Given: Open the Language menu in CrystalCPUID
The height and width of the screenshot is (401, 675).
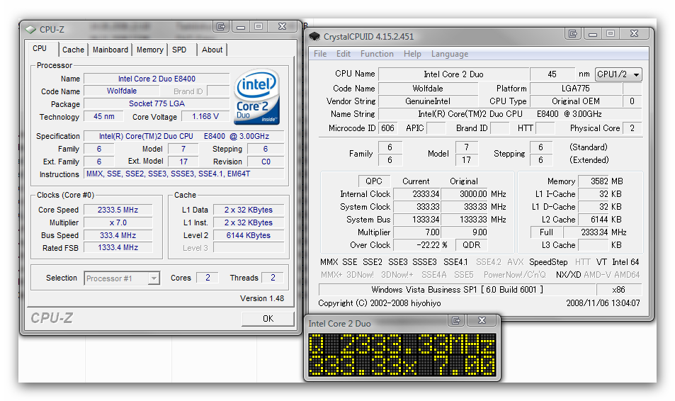Looking at the screenshot, I should [450, 54].
